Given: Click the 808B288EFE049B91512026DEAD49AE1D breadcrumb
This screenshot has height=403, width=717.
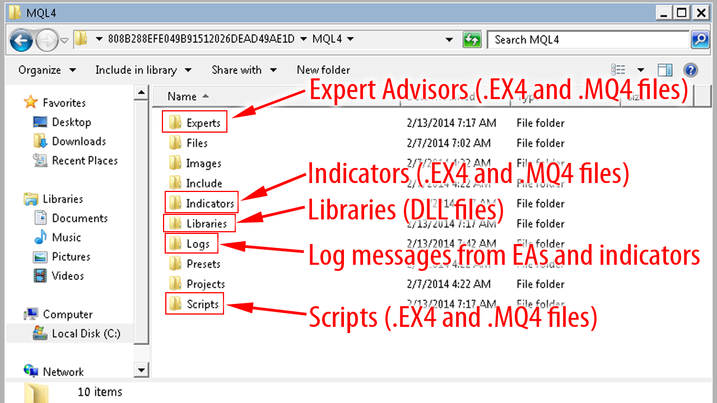Looking at the screenshot, I should coord(200,39).
